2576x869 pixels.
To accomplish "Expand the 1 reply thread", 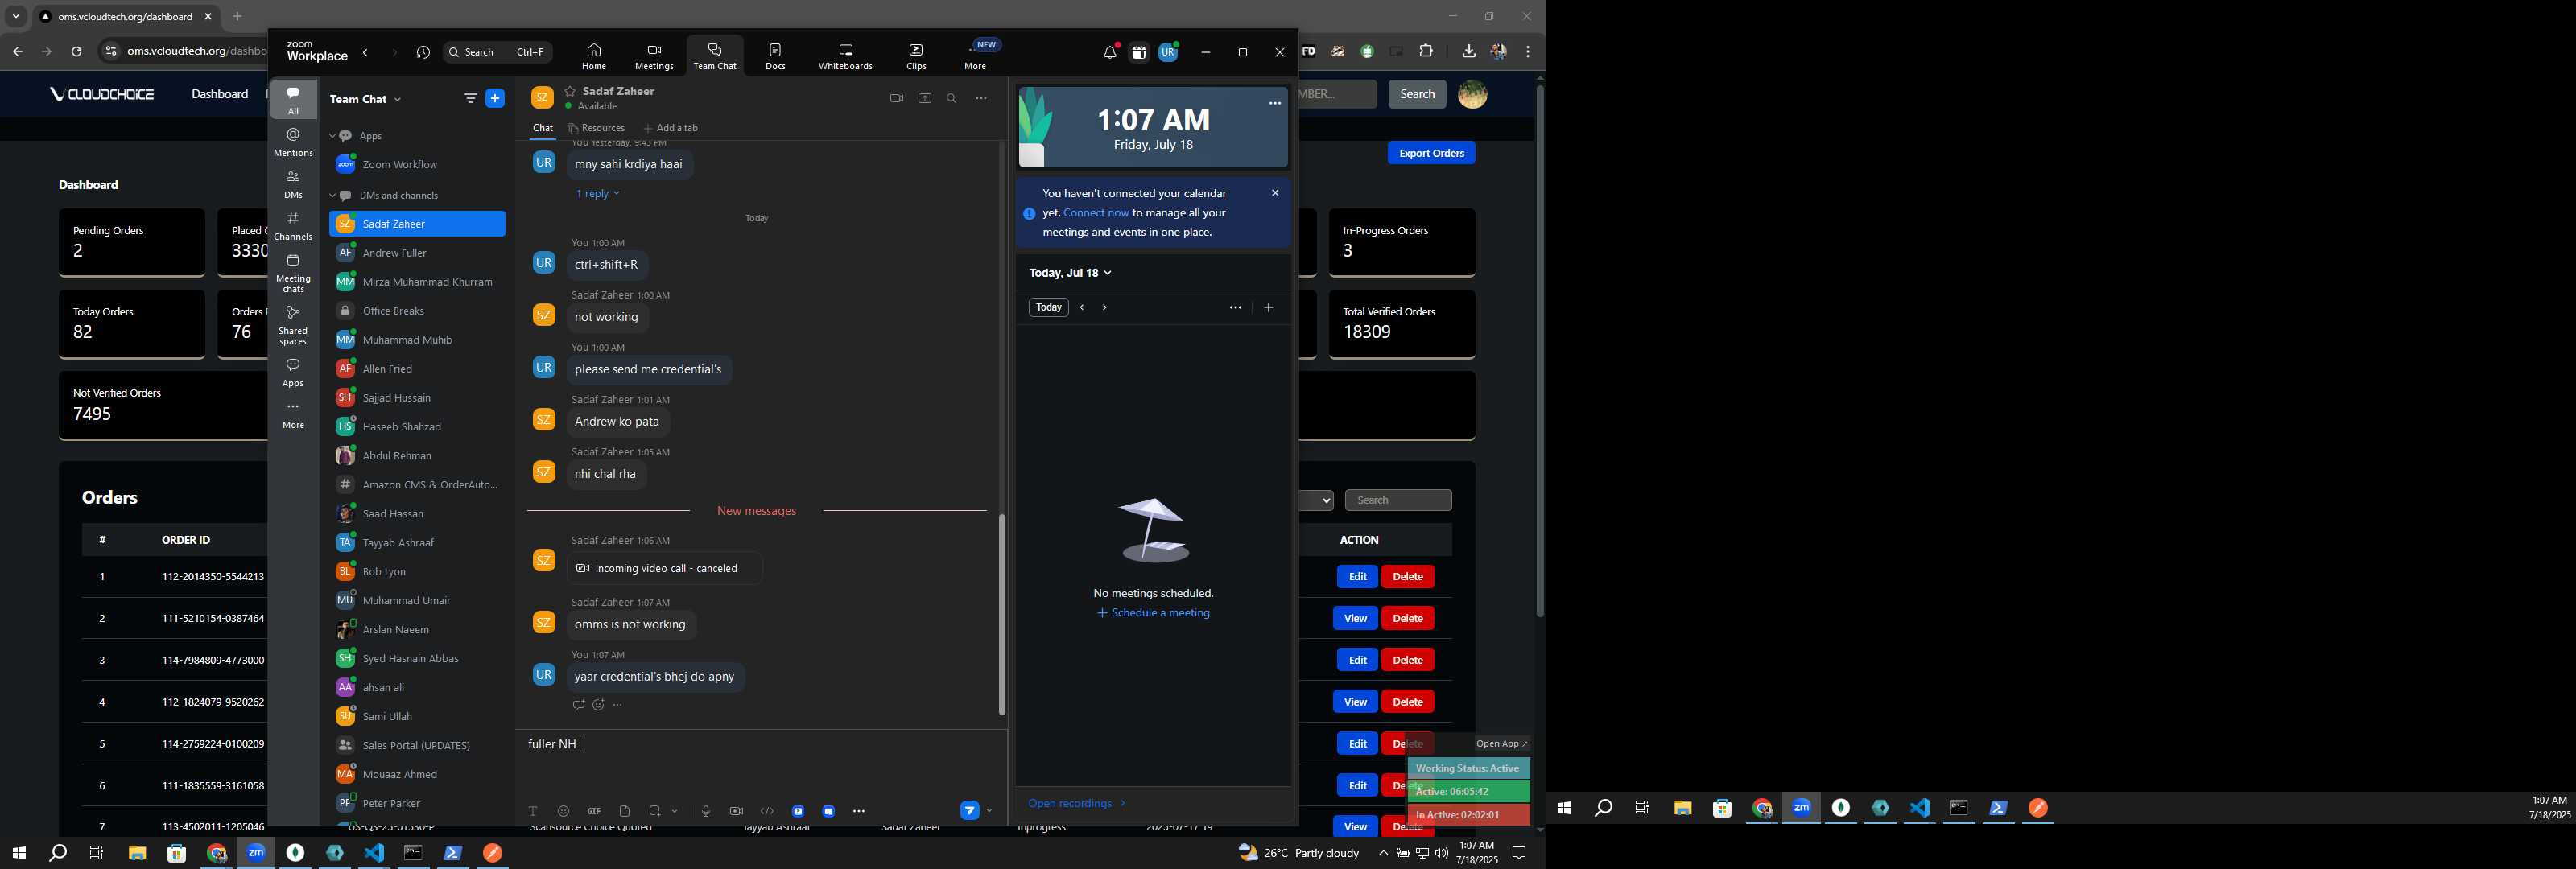I will tap(597, 194).
